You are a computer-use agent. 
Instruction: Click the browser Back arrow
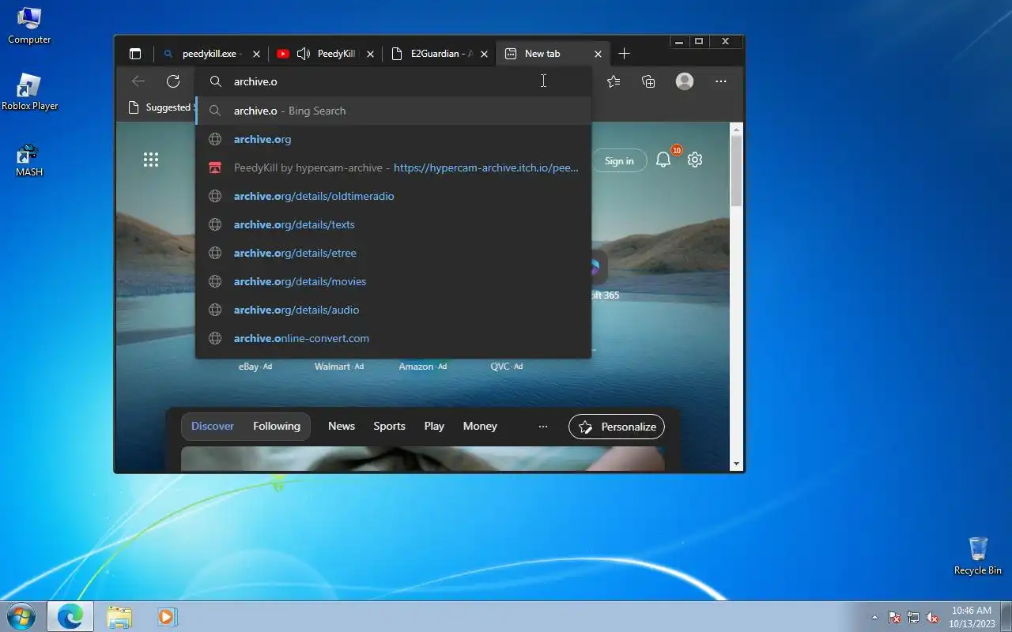[138, 81]
